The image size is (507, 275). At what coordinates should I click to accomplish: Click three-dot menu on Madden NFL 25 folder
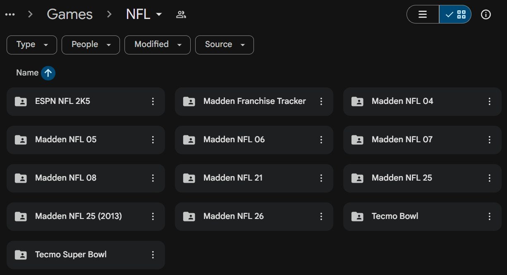490,178
